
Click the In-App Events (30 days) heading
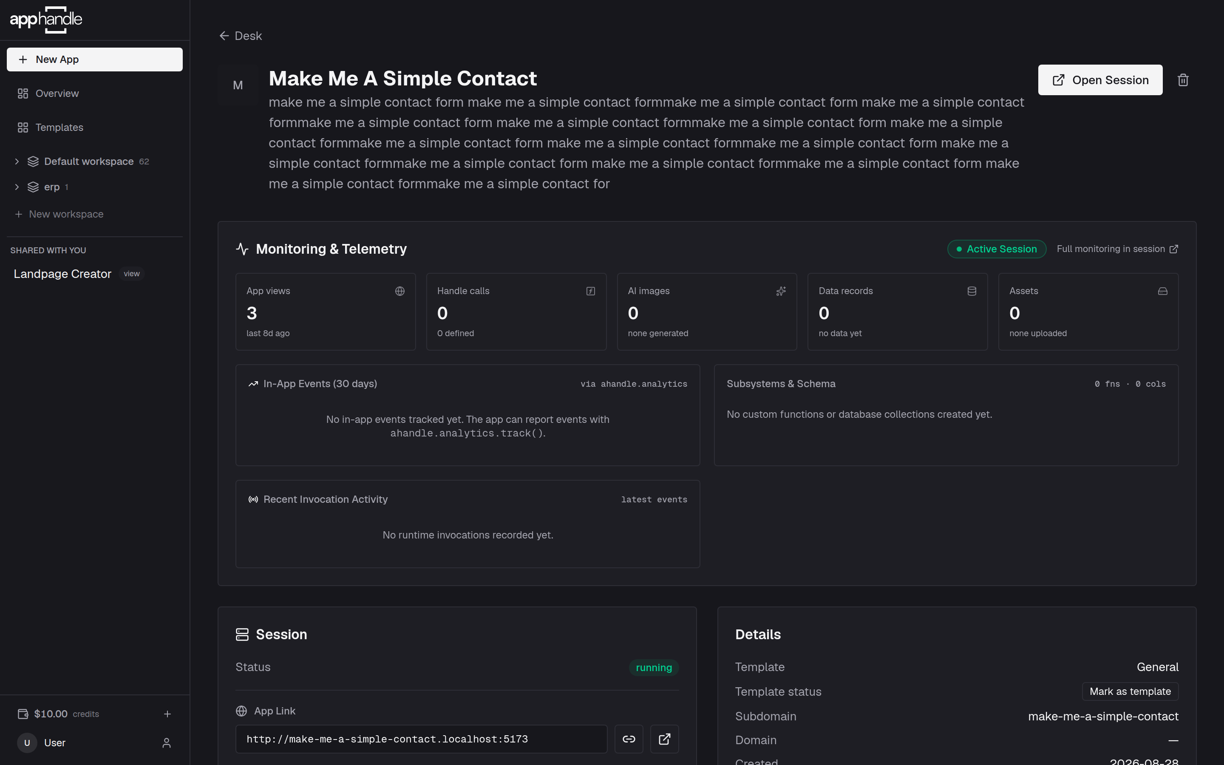click(320, 384)
